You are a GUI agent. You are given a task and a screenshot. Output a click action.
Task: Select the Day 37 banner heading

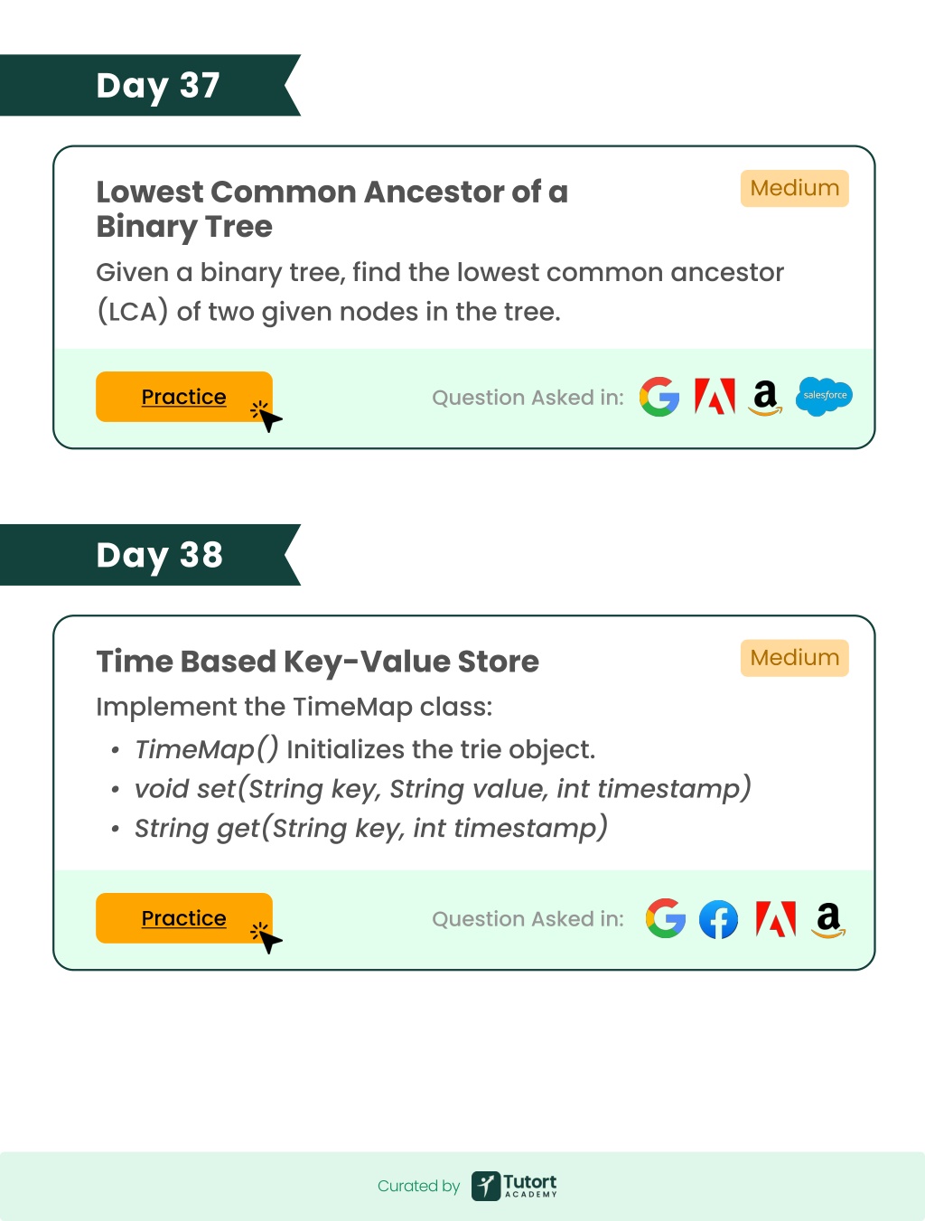click(158, 86)
